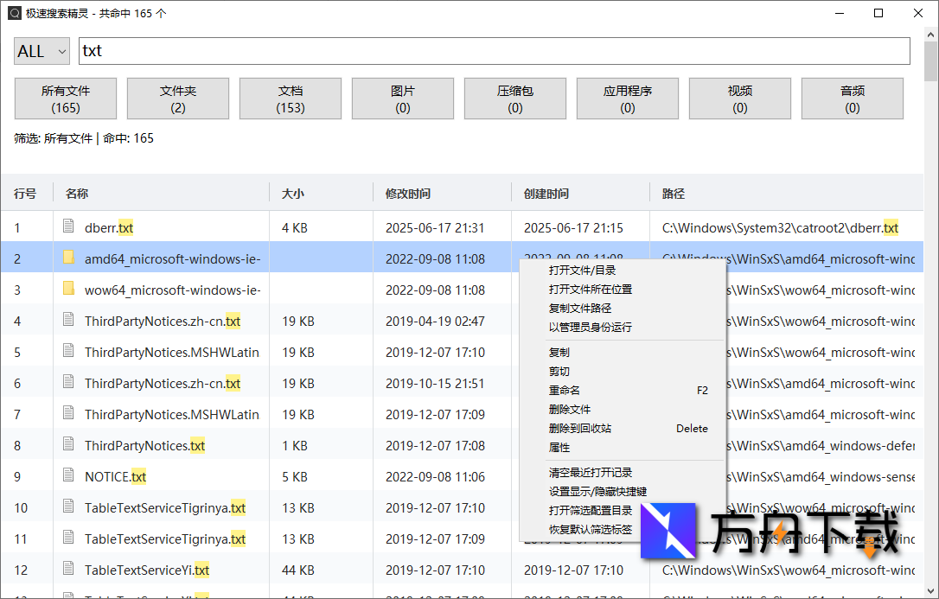Click the folder icon on the amd64_microsoft-windows-ie row
Screen dimensions: 939x599
[x=68, y=258]
